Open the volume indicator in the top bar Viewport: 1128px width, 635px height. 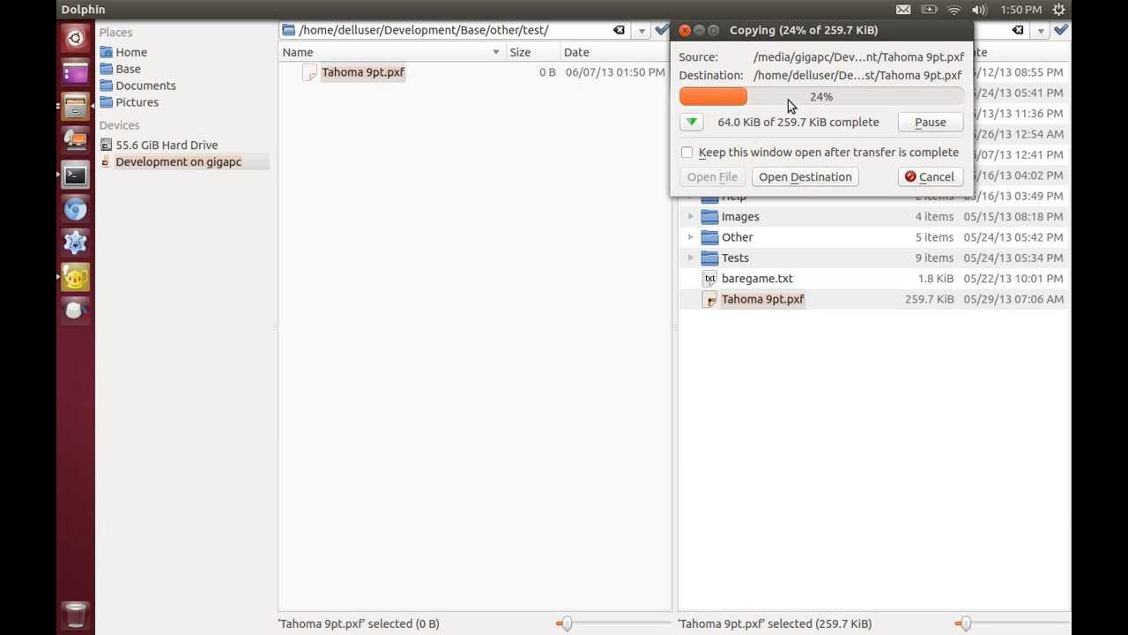(979, 10)
